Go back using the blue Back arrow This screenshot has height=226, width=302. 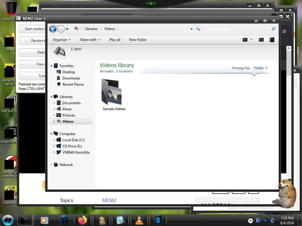(53, 29)
